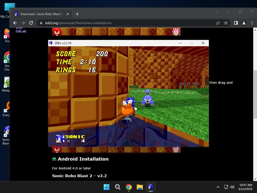Show hidden system tray icons
Image resolution: width=257 pixels, height=193 pixels.
coord(218,187)
